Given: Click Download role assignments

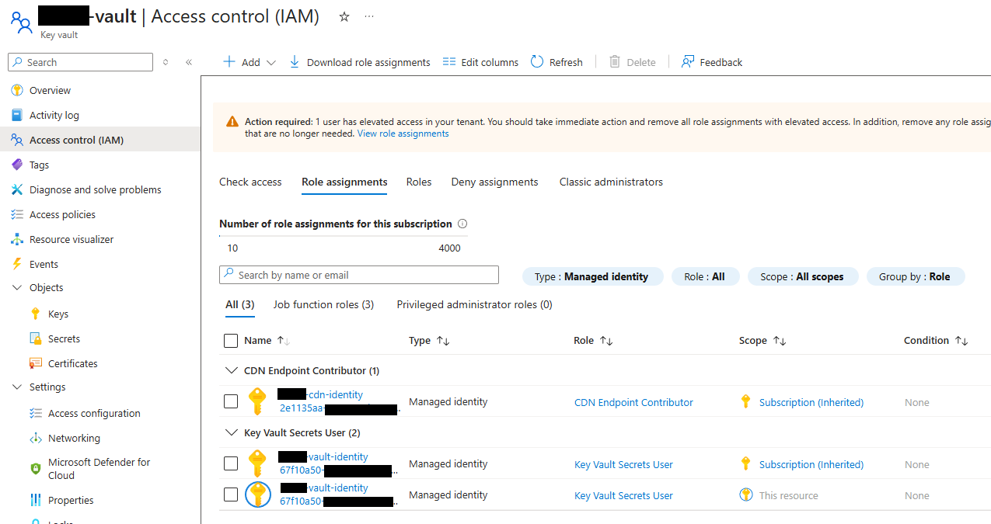Looking at the screenshot, I should click(x=359, y=62).
